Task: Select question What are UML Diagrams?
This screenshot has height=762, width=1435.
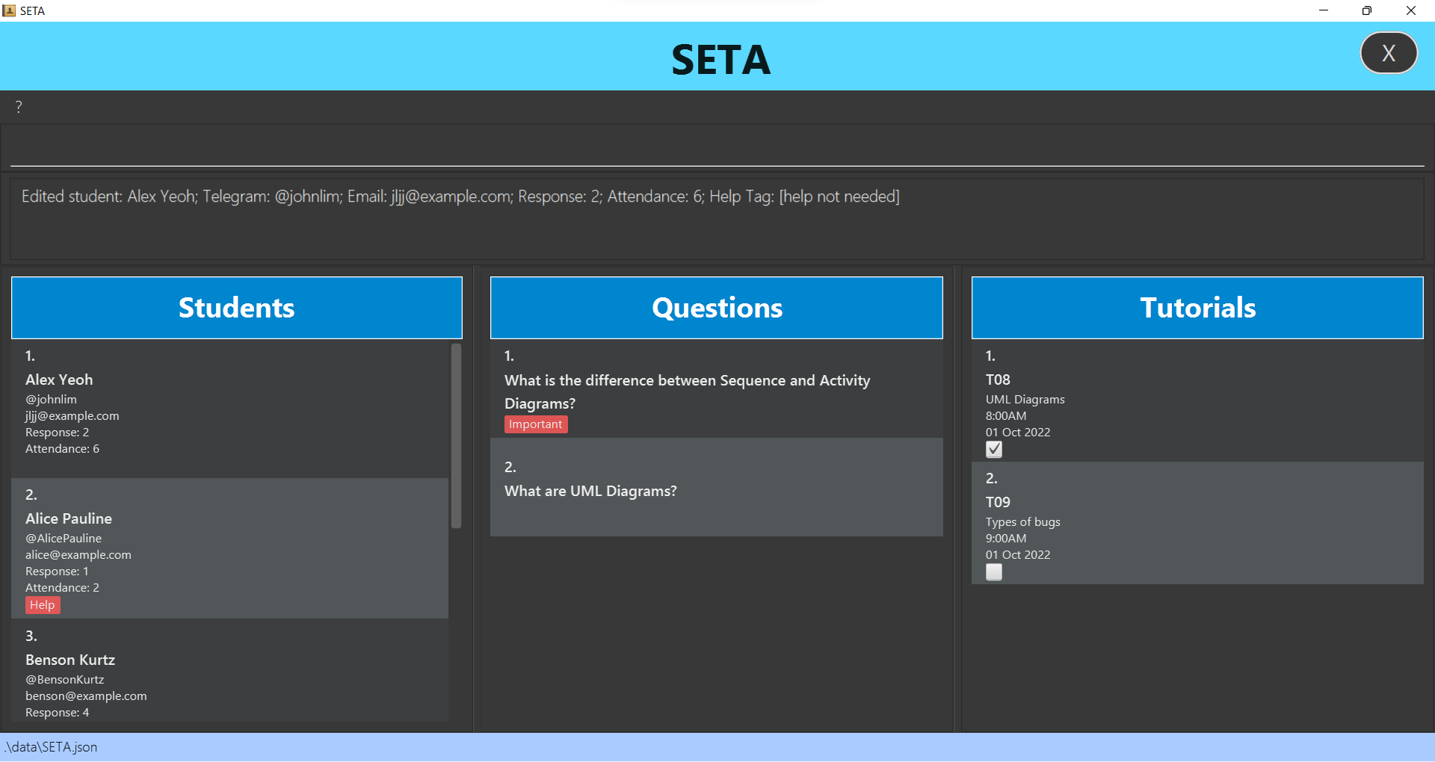Action: (x=717, y=487)
